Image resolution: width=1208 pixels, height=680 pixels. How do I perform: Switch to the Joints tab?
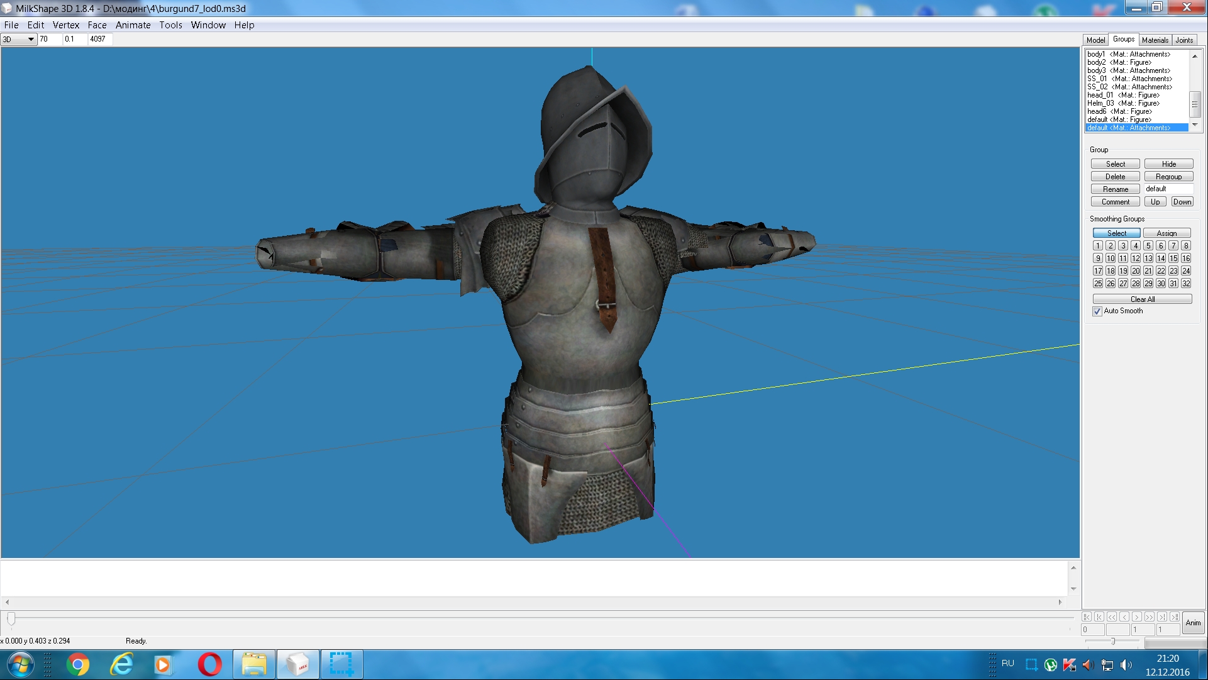click(1184, 40)
